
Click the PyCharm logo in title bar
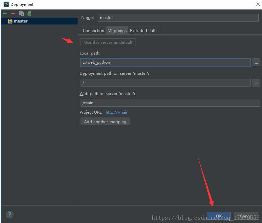6,5
